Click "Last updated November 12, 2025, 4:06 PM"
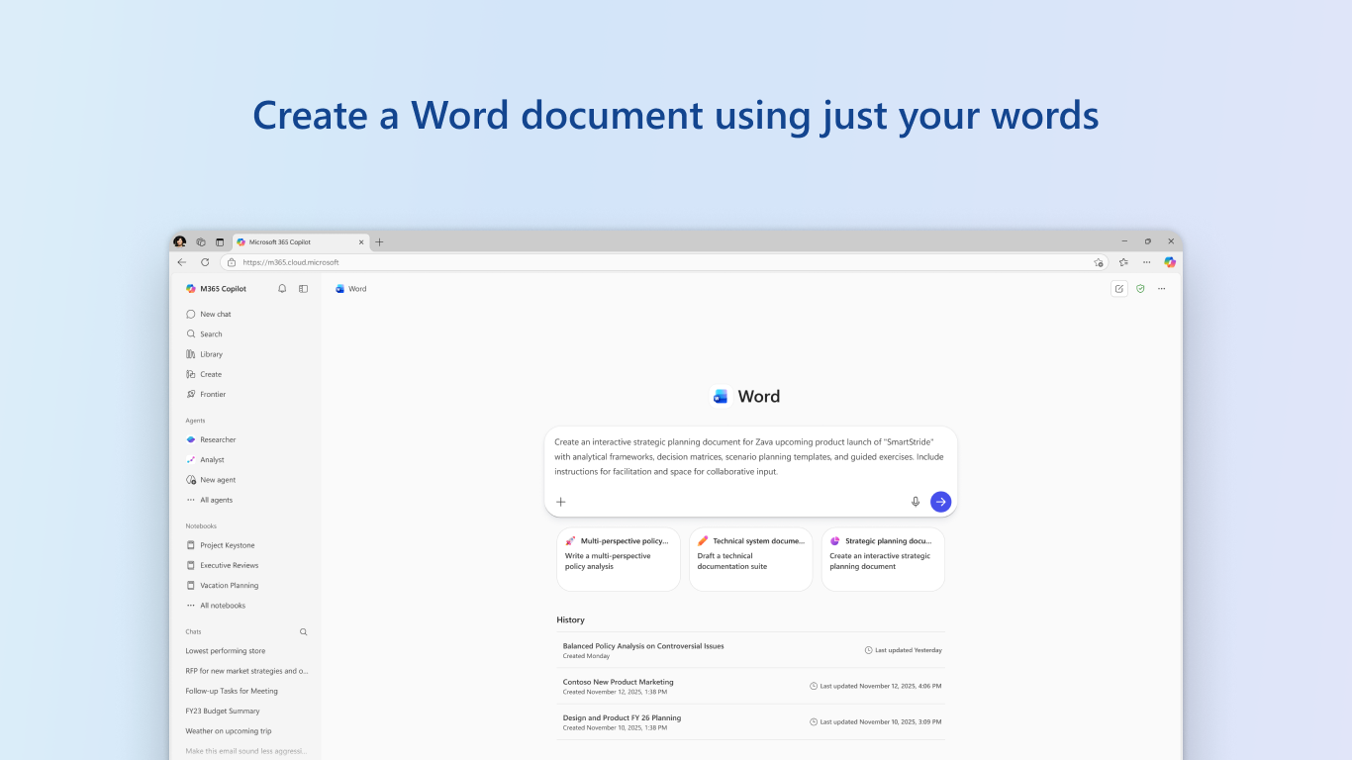The image size is (1352, 760). pyautogui.click(x=876, y=686)
